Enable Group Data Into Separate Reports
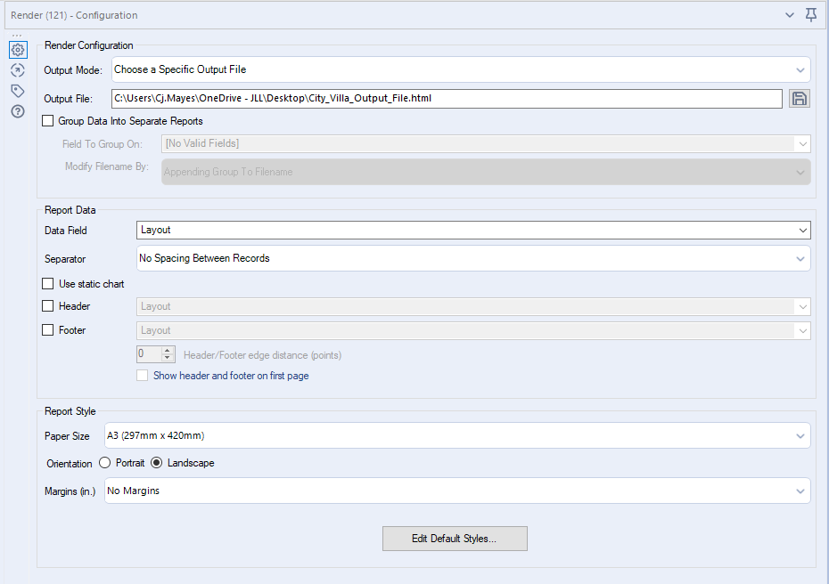 click(x=49, y=121)
